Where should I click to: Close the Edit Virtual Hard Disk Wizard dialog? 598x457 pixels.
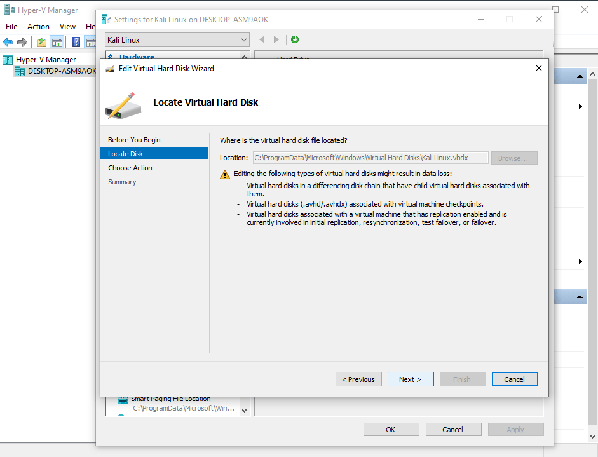click(x=538, y=68)
